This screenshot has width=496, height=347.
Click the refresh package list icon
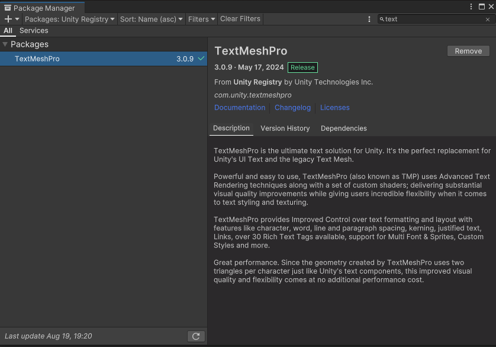point(196,336)
